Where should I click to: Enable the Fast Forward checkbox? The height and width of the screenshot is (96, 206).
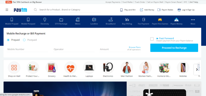point(152,39)
